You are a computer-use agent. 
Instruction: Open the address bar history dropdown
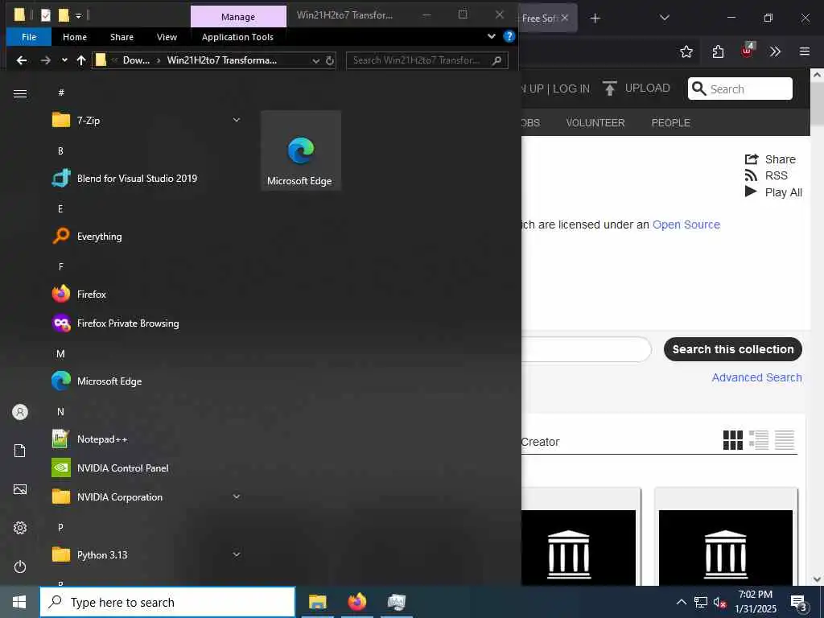pyautogui.click(x=315, y=60)
